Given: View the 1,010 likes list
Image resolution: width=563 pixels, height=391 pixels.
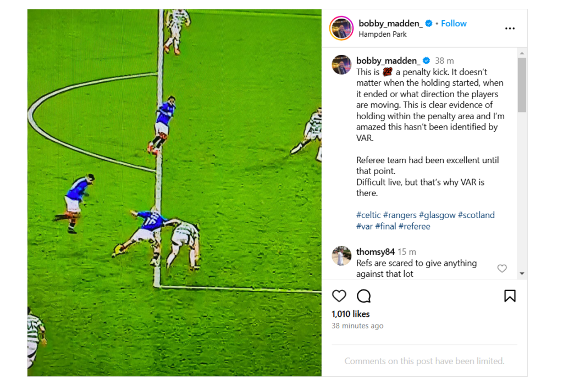Looking at the screenshot, I should (x=350, y=314).
